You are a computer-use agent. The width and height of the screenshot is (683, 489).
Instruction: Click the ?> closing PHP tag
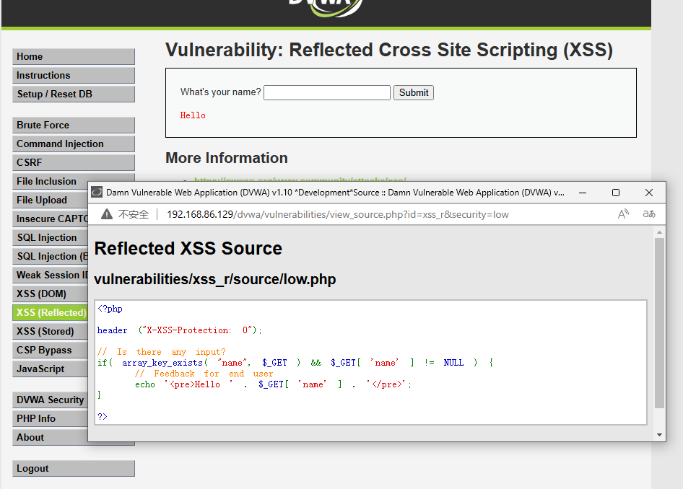[x=103, y=416]
